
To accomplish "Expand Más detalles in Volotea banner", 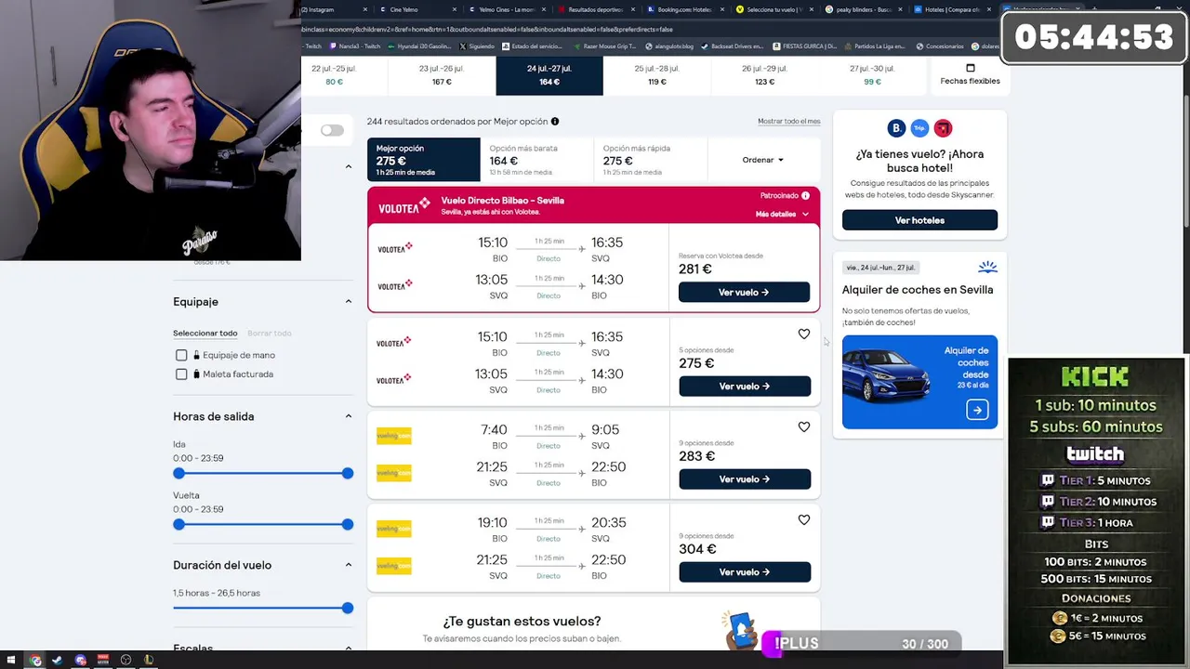I will 782,214.
